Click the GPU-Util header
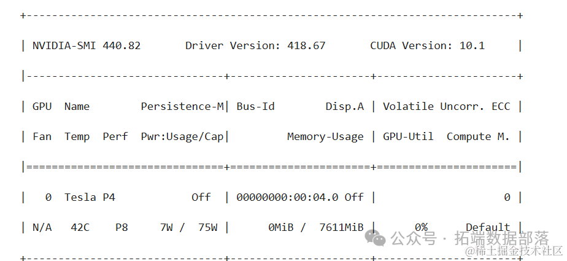Image resolution: width=567 pixels, height=261 pixels. click(x=408, y=136)
